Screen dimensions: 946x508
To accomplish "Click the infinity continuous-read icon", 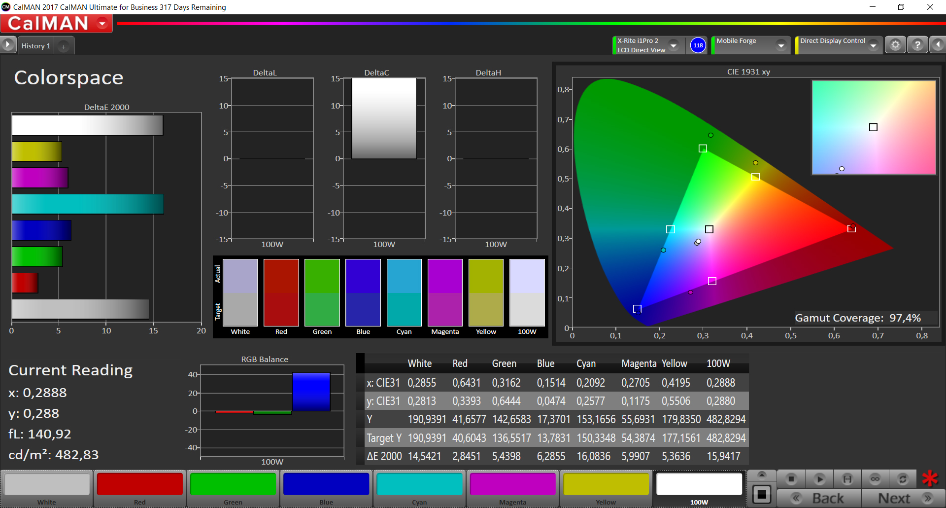I will point(875,479).
